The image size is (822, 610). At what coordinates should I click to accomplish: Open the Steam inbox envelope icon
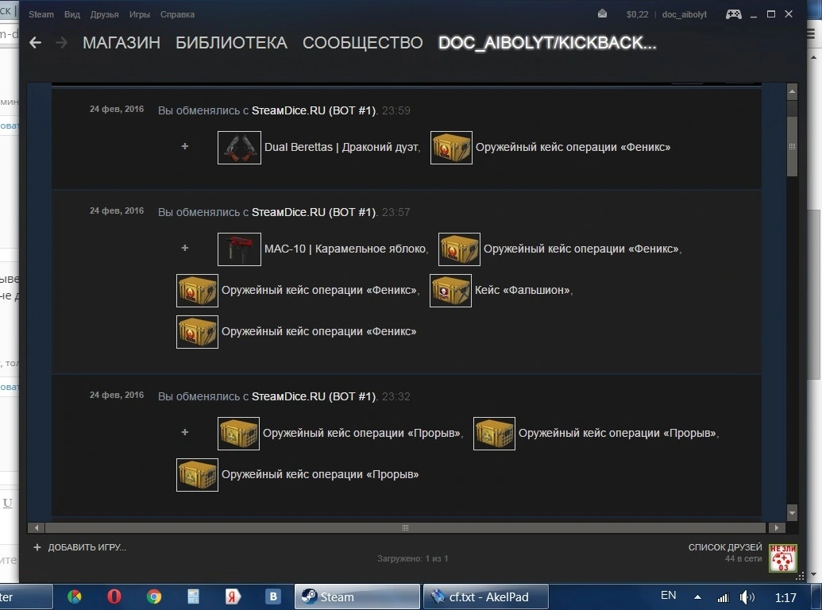pos(602,14)
